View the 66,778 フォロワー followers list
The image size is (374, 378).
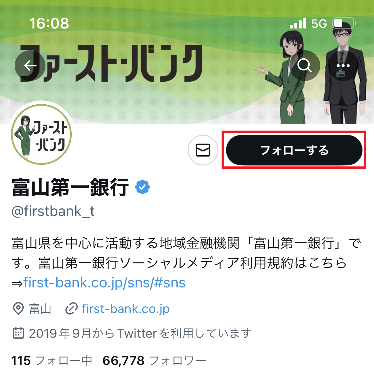[154, 361]
